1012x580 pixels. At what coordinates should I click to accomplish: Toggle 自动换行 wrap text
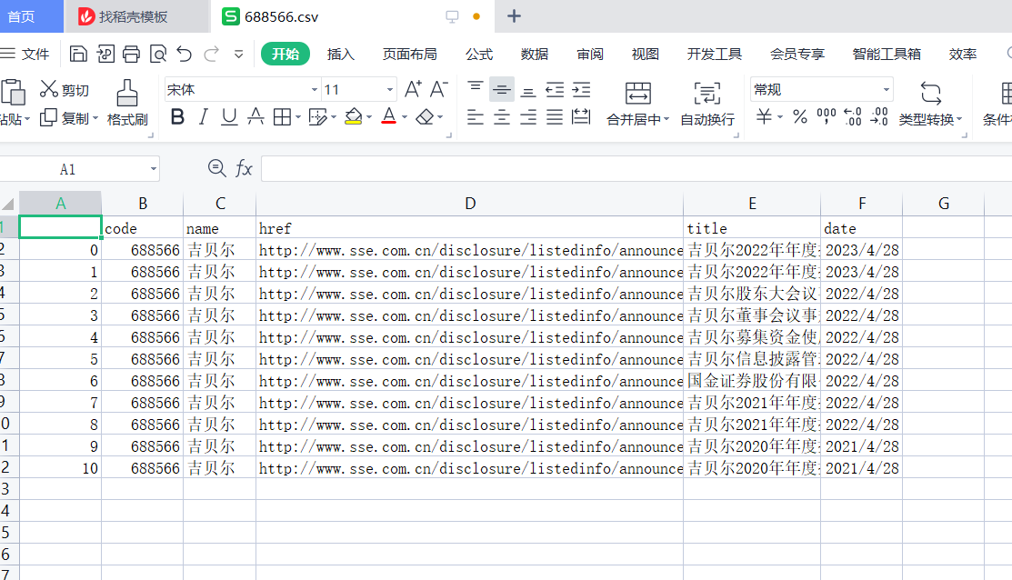tap(707, 104)
